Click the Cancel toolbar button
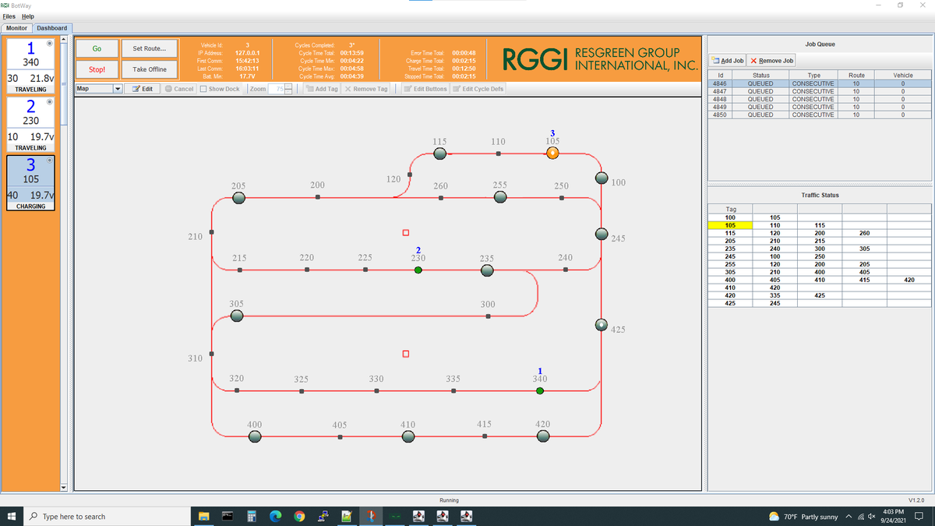935x526 pixels. coord(179,89)
